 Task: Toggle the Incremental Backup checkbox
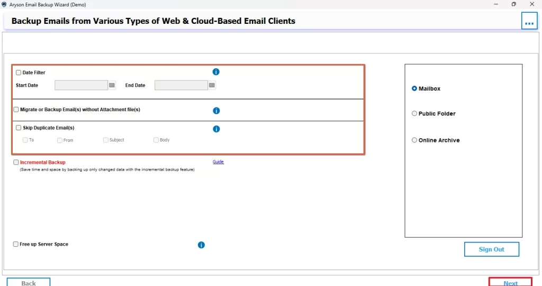click(x=16, y=163)
